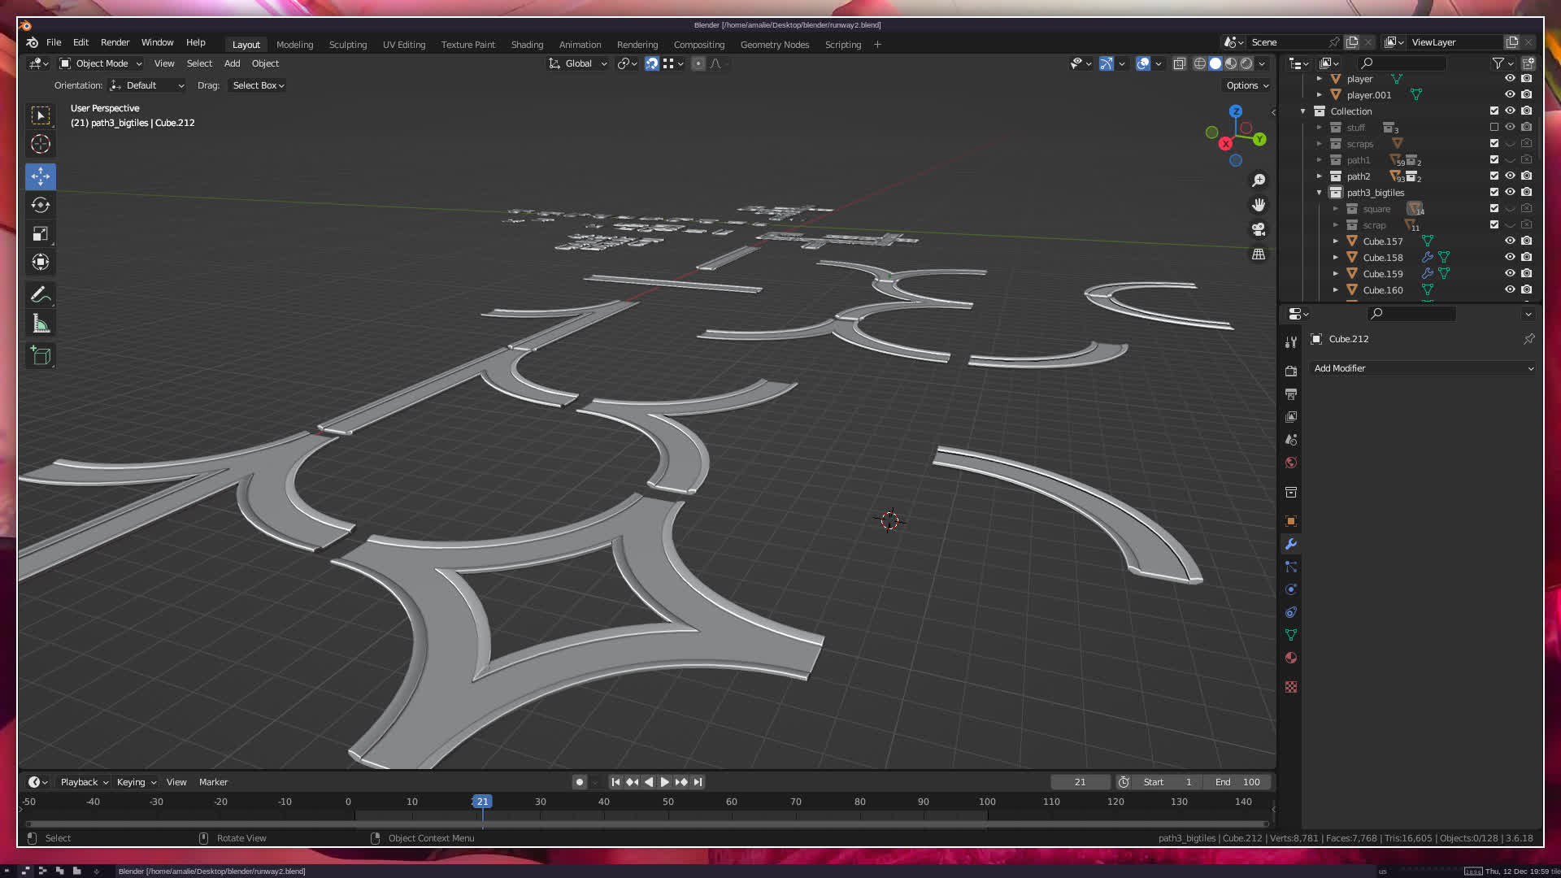The width and height of the screenshot is (1561, 878).
Task: Hide Cube.157 in viewport via eye icon
Action: [1510, 241]
